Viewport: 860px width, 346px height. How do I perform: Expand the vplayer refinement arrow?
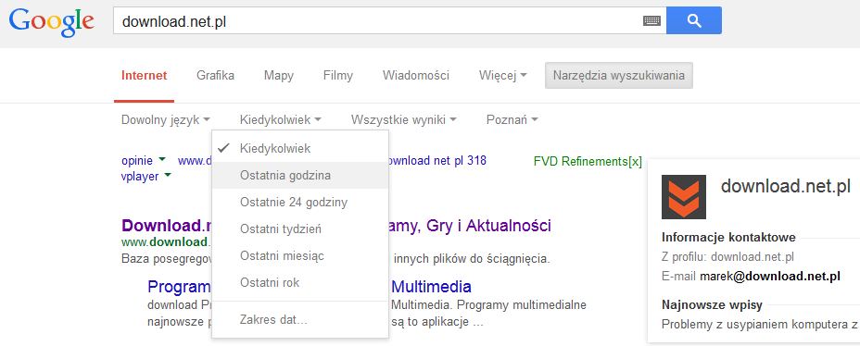pyautogui.click(x=168, y=175)
